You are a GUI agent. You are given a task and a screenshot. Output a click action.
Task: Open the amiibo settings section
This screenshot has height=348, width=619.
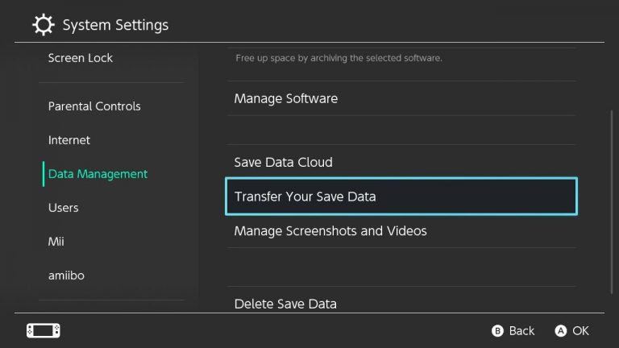[66, 275]
